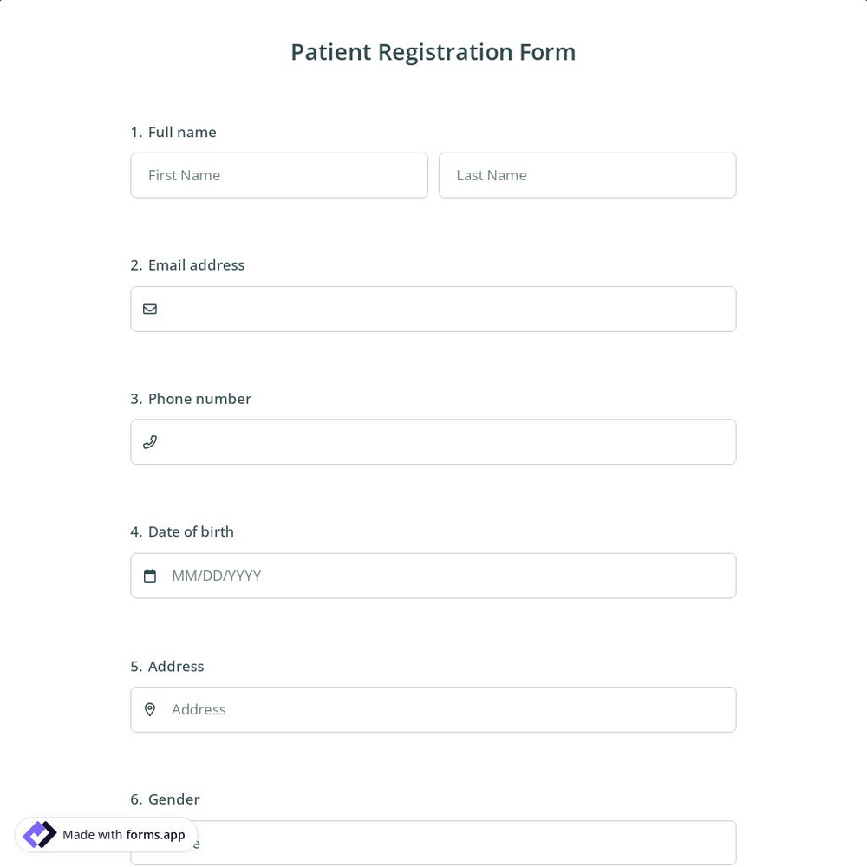Screen dimensions: 867x867
Task: Click the phone receiver icon
Action: (150, 441)
